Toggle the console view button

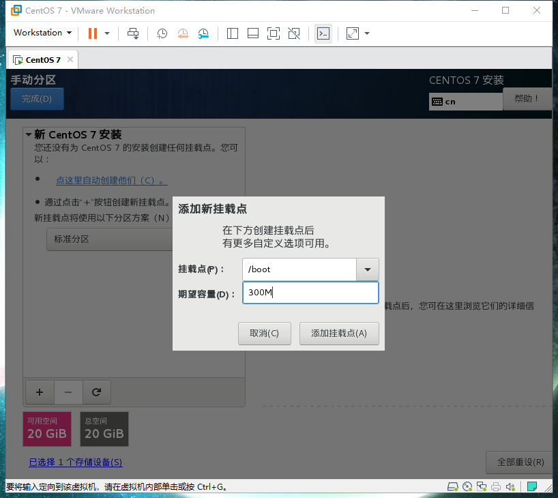coord(323,33)
